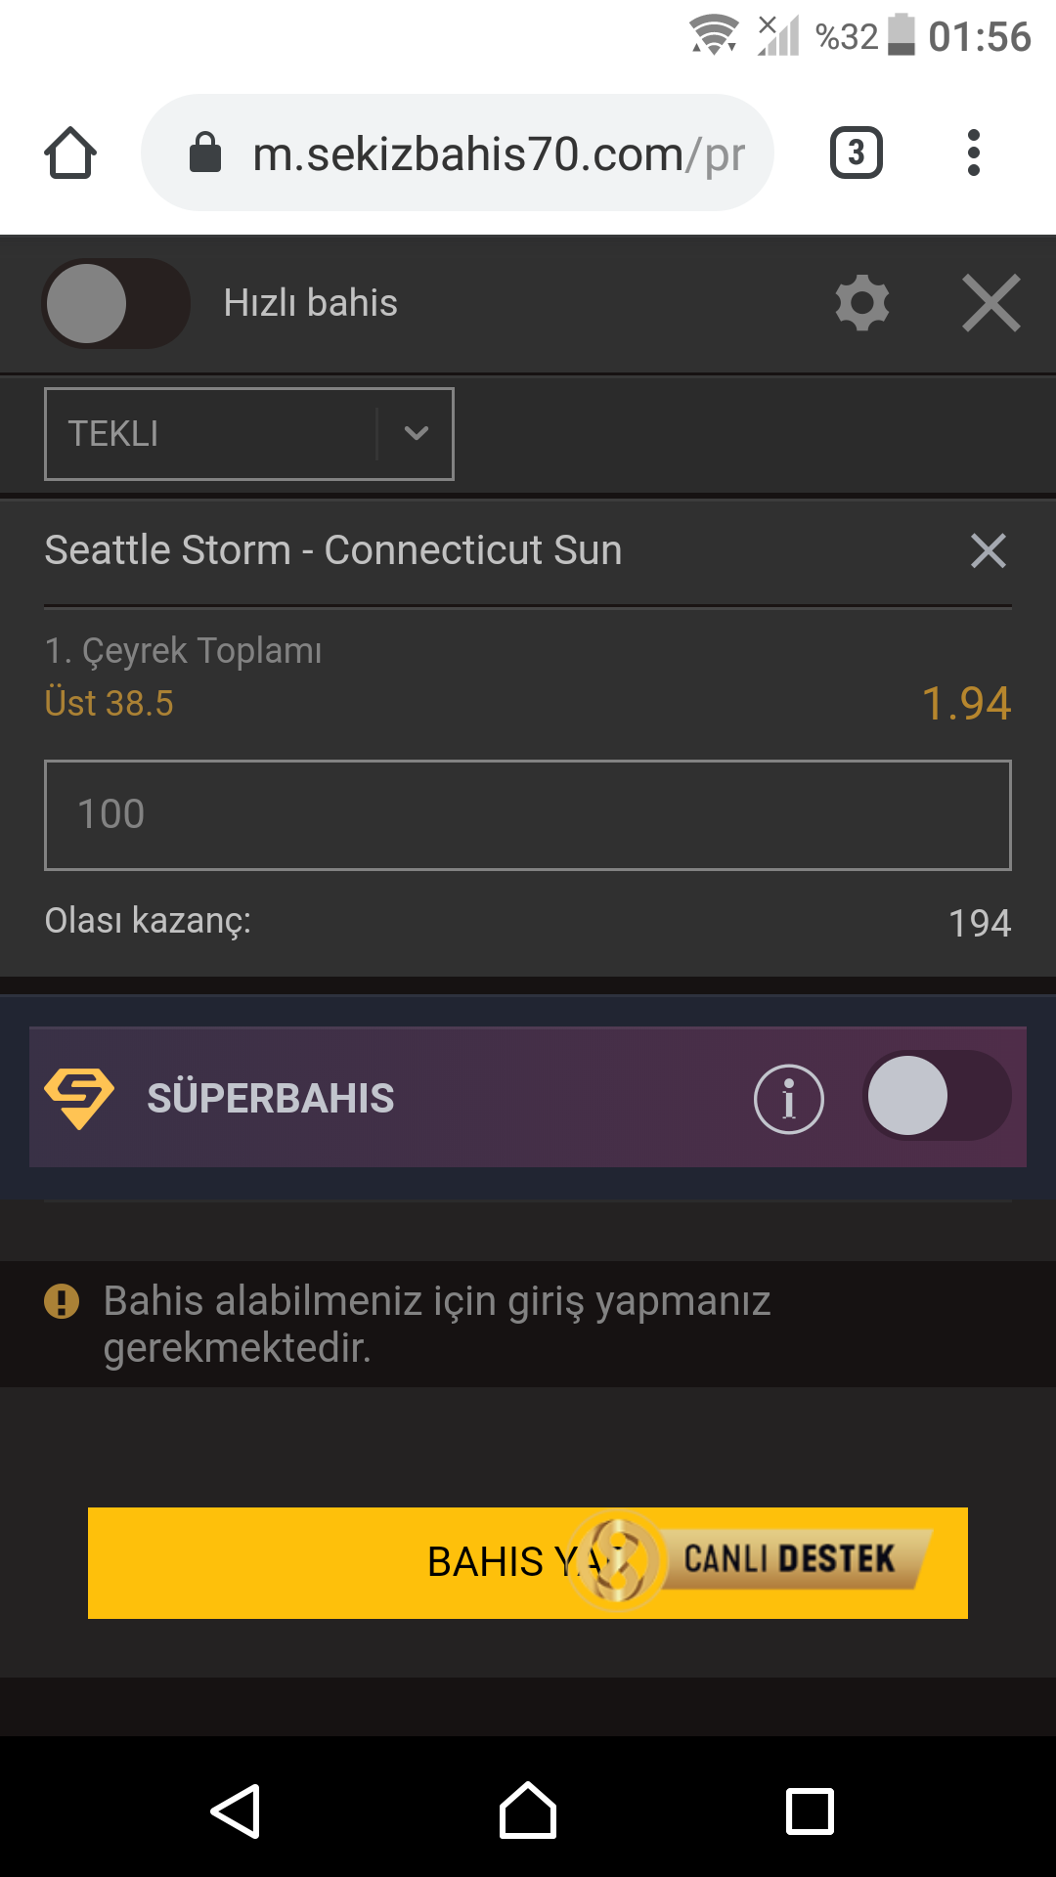
Task: Enable the Süperbahis switch
Action: point(937,1096)
